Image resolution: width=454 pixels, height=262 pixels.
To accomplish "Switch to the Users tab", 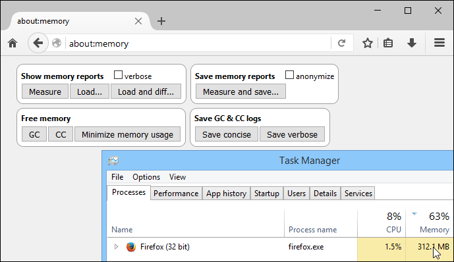I will 297,194.
